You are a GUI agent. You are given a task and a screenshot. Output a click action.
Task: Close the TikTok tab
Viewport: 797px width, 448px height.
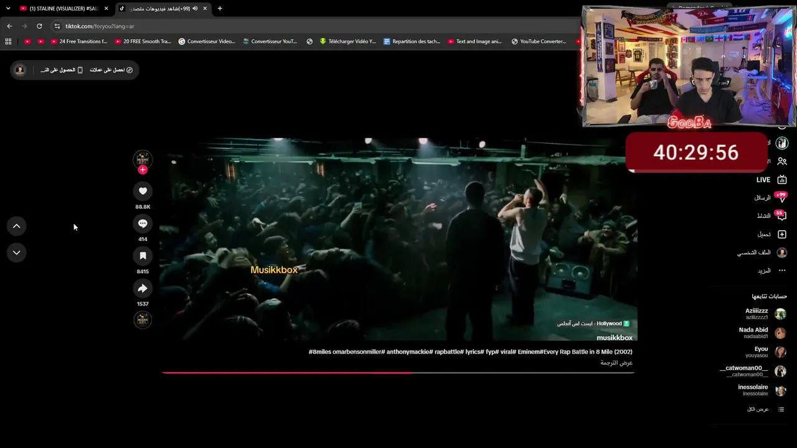[205, 9]
